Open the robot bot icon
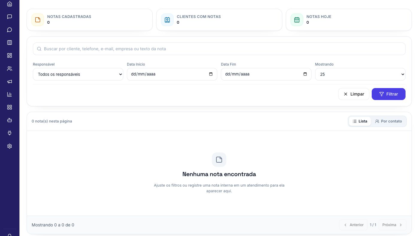This screenshot has height=236, width=419. [10, 120]
